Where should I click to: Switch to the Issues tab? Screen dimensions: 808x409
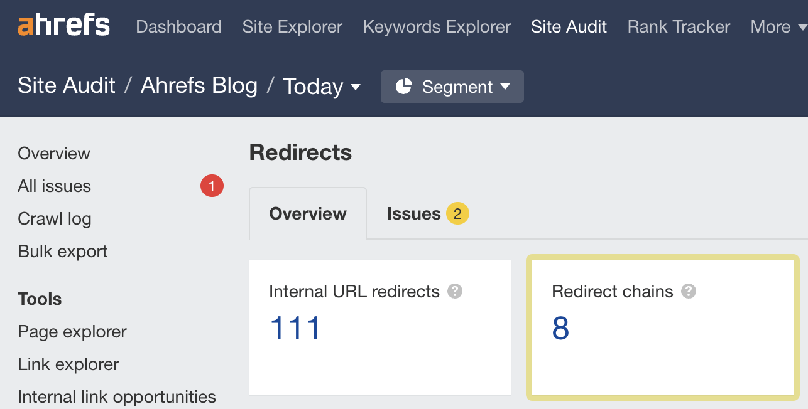[415, 213]
